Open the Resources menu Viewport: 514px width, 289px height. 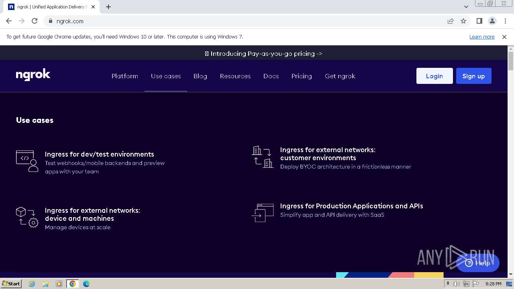click(235, 76)
